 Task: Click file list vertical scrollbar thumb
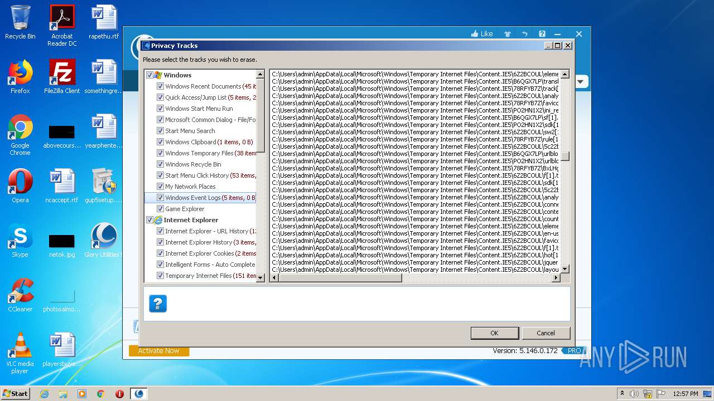pos(565,157)
